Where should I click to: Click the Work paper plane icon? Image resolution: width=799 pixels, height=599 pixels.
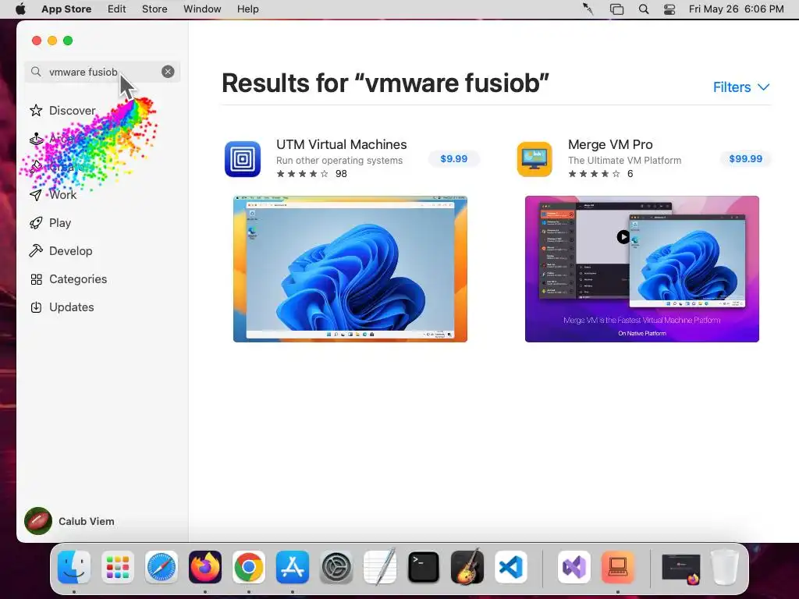36,194
